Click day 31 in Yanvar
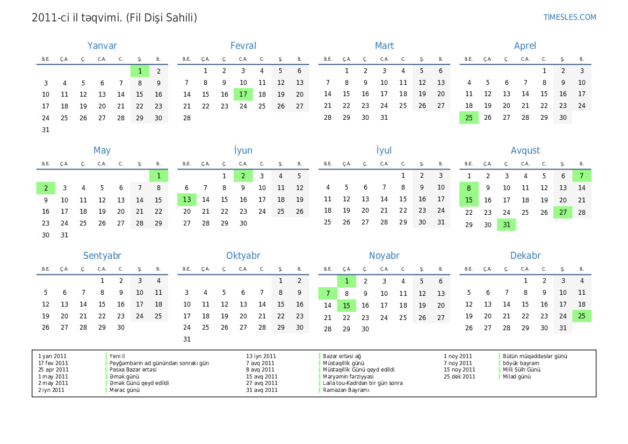Screen dimensions: 628x444 (46, 130)
